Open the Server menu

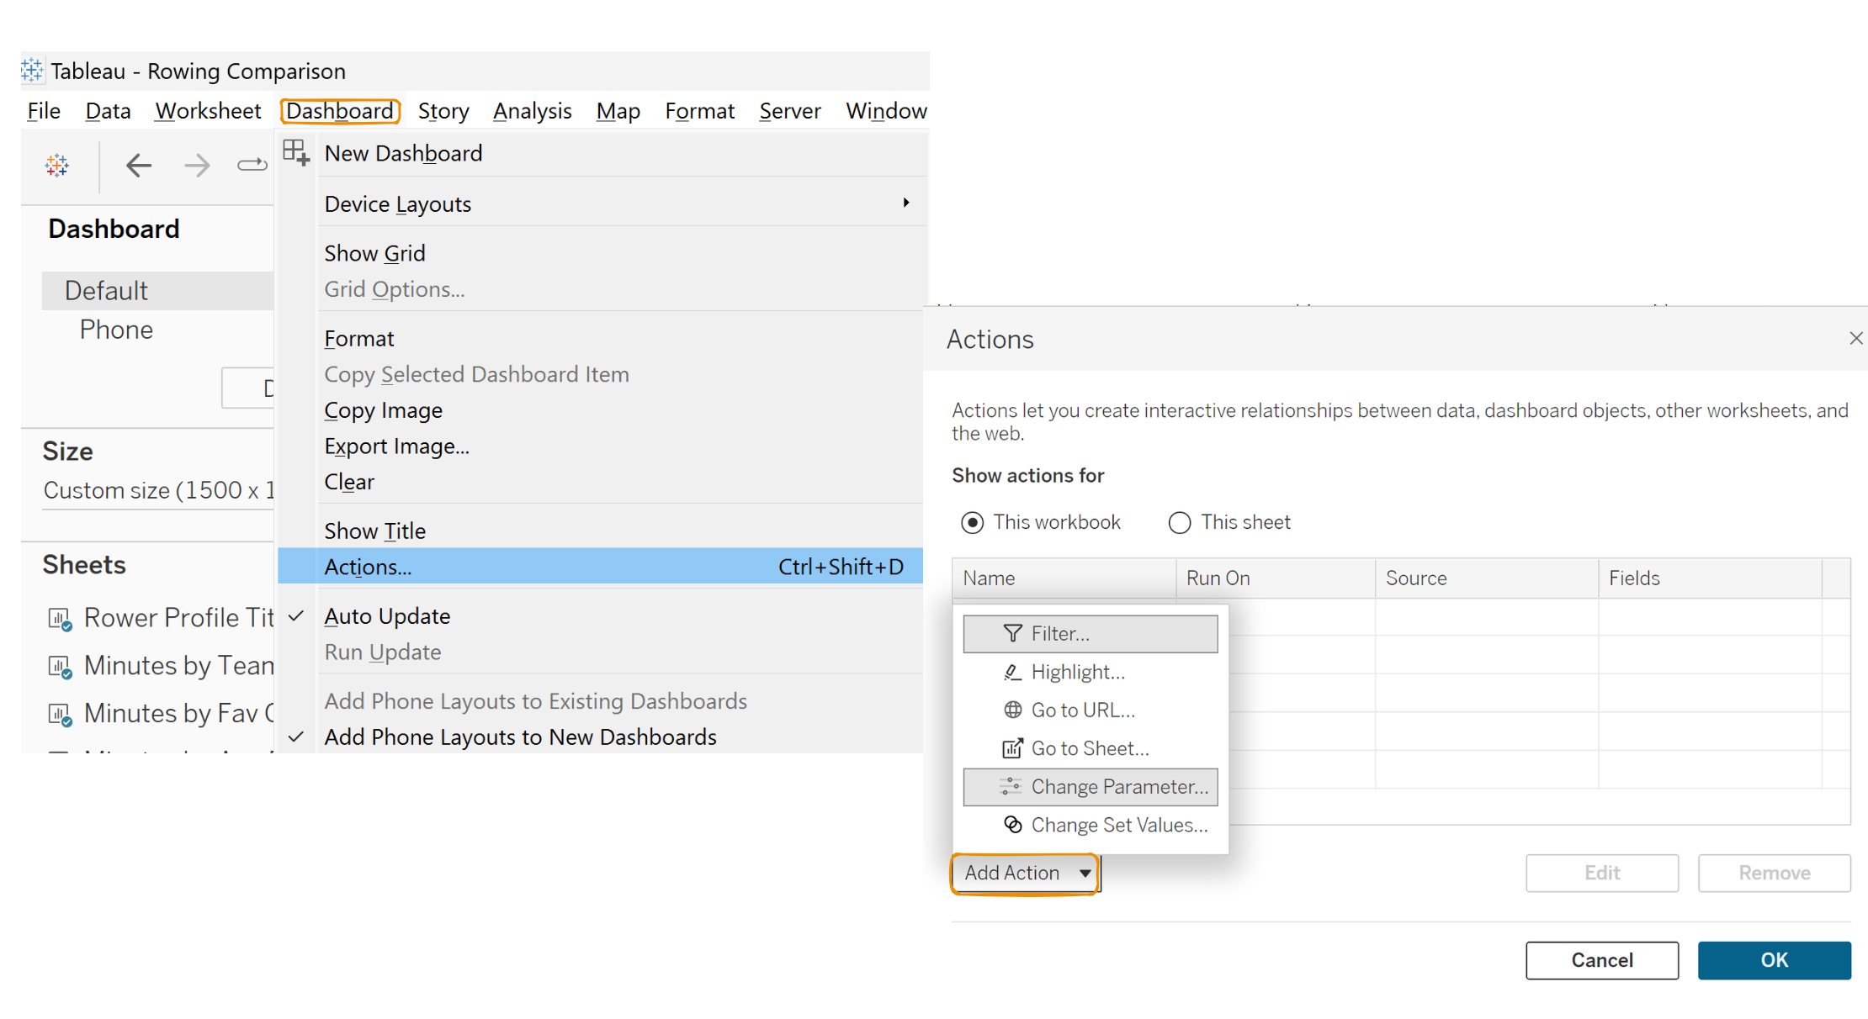coord(789,111)
